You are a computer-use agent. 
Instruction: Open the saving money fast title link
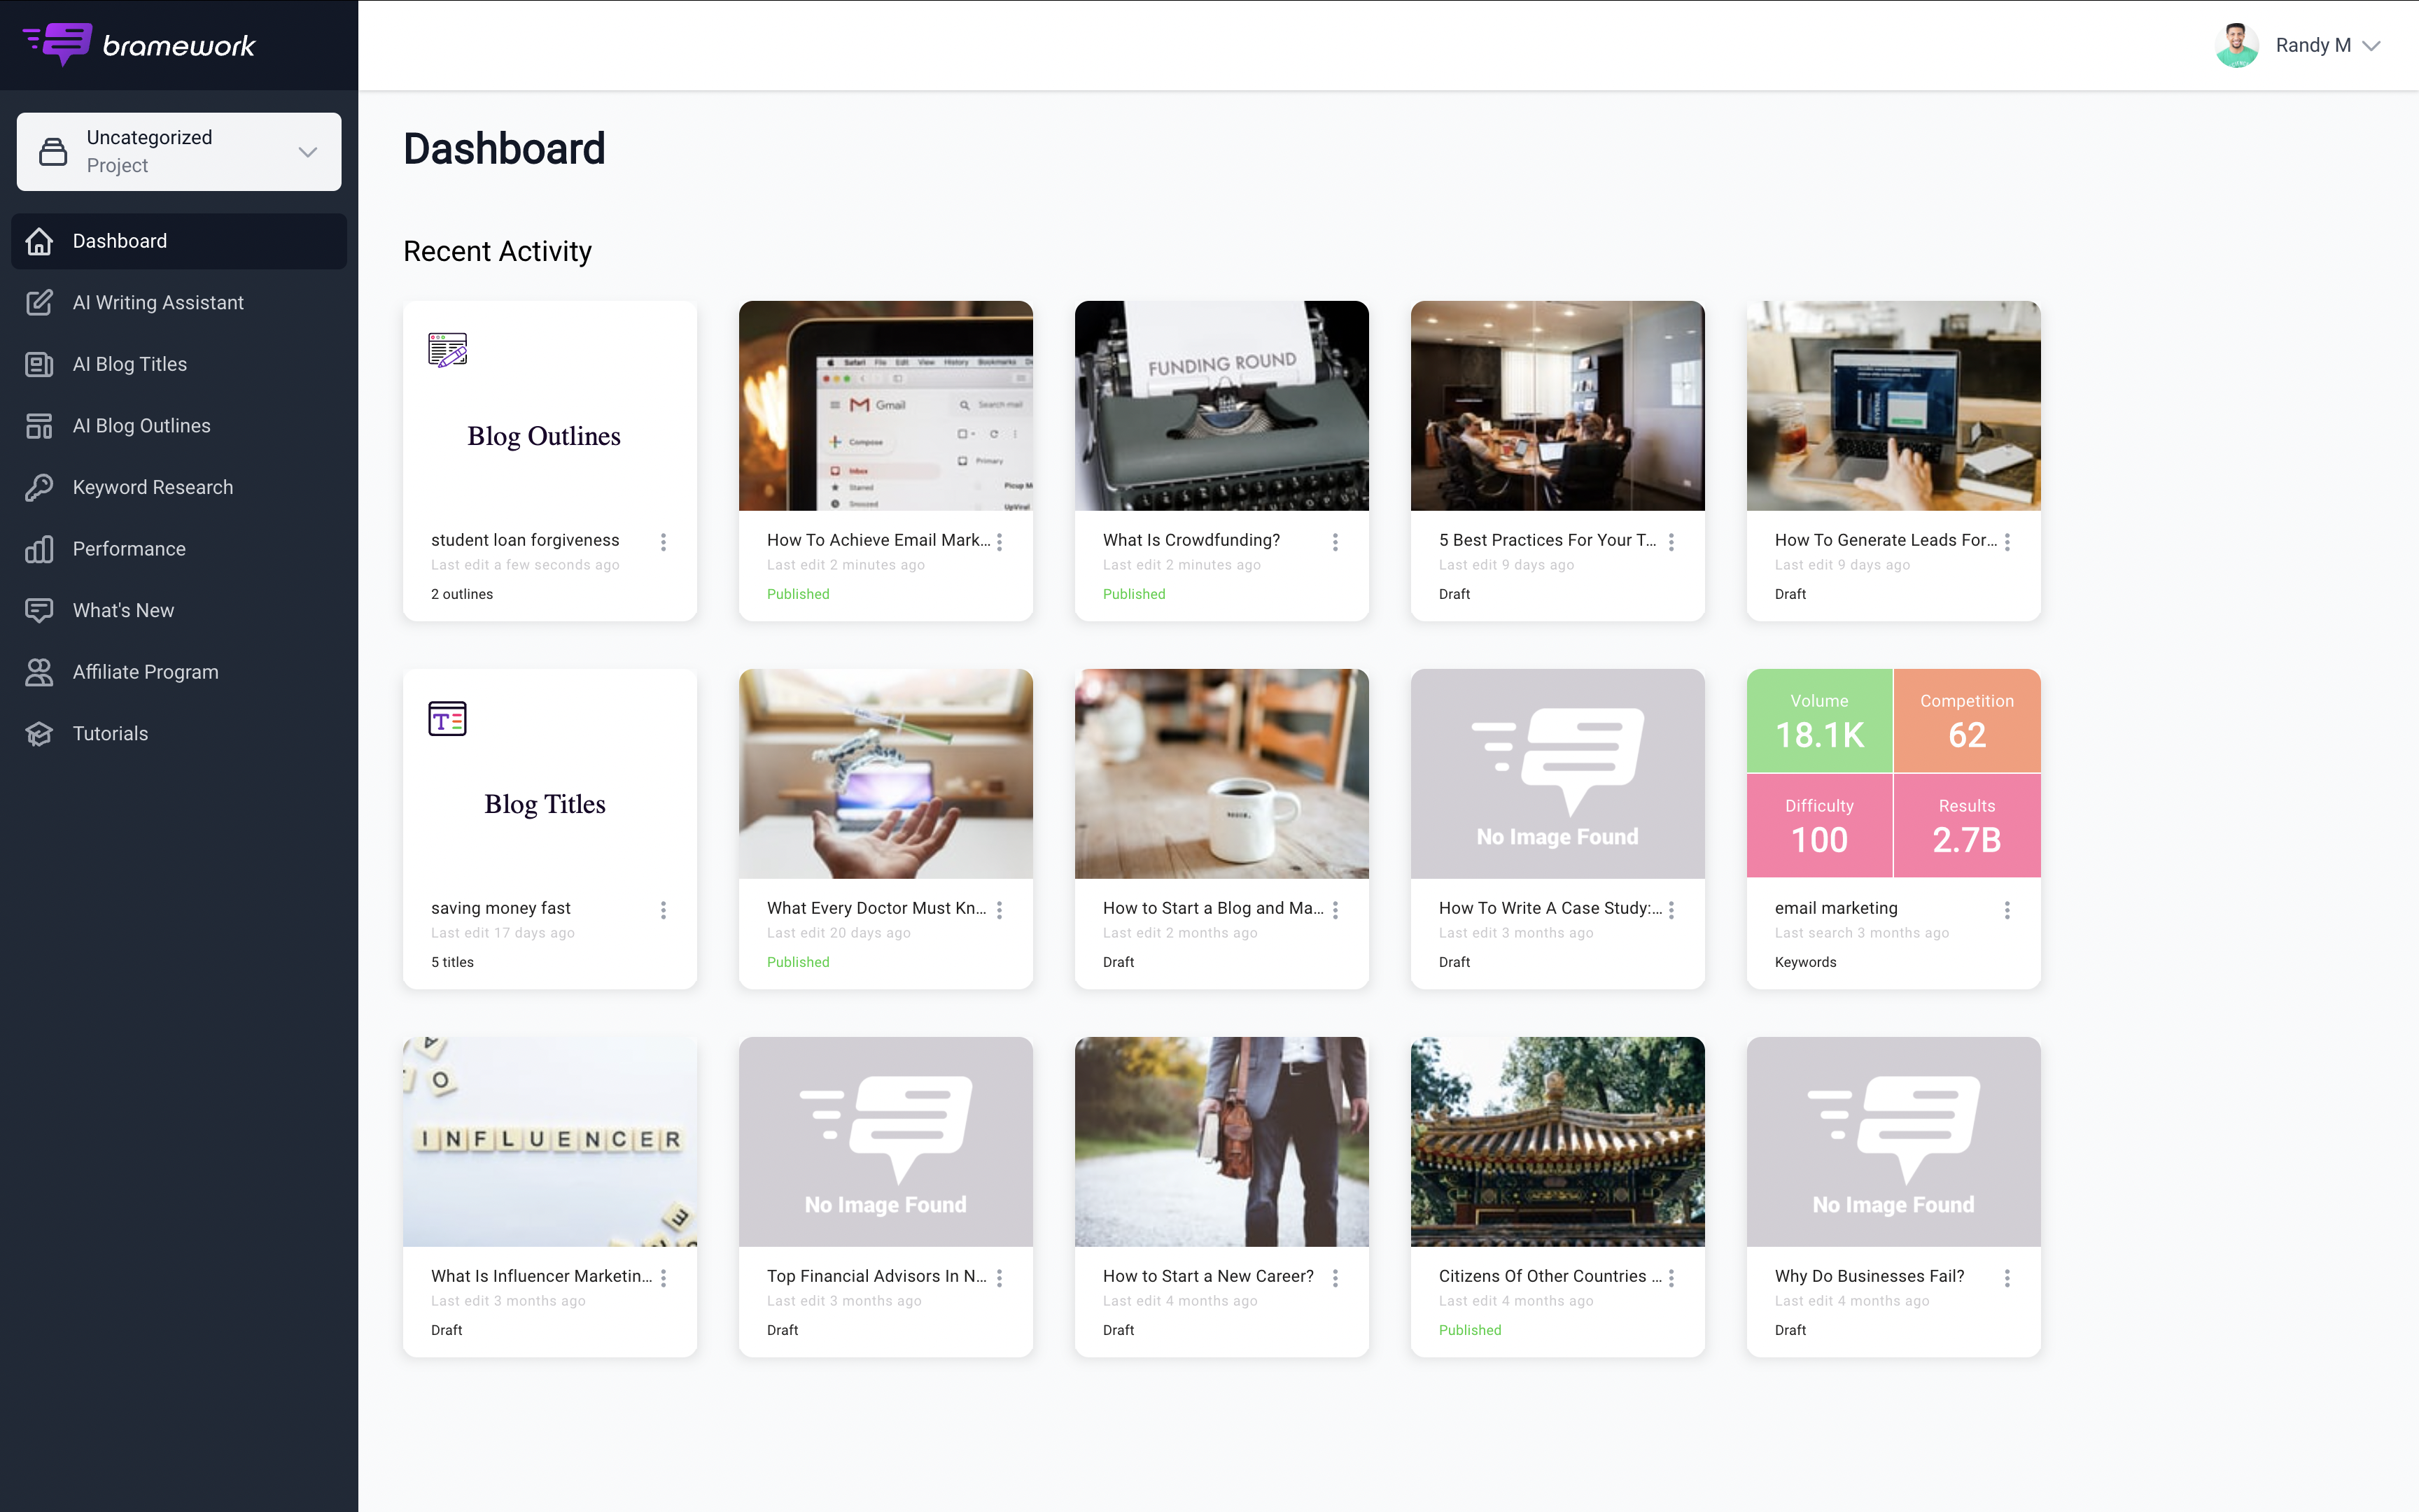click(500, 908)
